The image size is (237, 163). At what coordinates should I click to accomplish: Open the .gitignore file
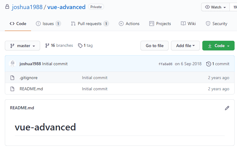(x=28, y=78)
